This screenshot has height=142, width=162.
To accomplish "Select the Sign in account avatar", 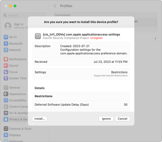I will pyautogui.click(x=8, y=26).
